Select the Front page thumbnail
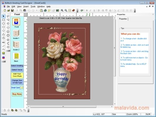This screenshot has height=117, width=156. [x=16, y=22]
